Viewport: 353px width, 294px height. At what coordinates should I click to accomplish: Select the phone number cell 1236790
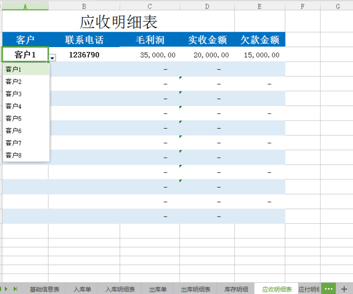pos(84,54)
